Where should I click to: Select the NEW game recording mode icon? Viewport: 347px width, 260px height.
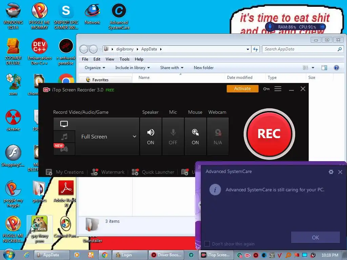pyautogui.click(x=64, y=149)
